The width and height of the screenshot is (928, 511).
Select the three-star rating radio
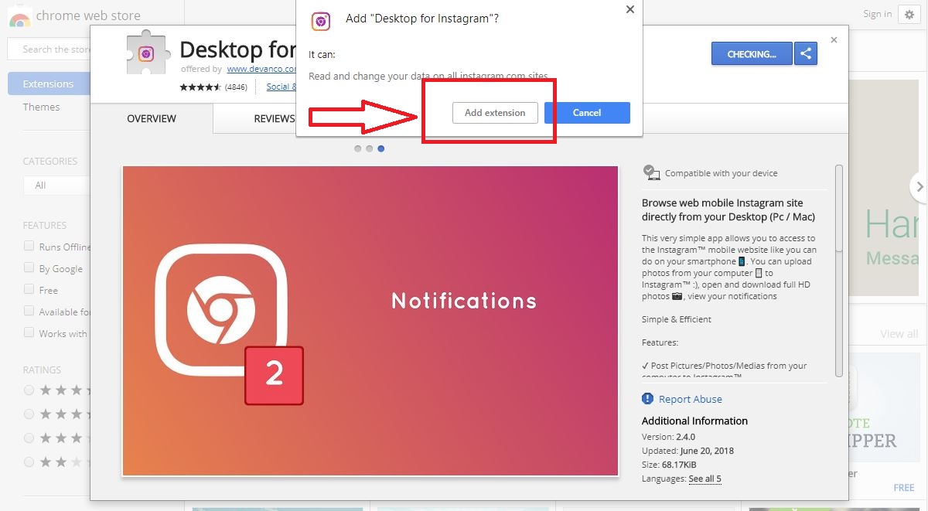[29, 438]
